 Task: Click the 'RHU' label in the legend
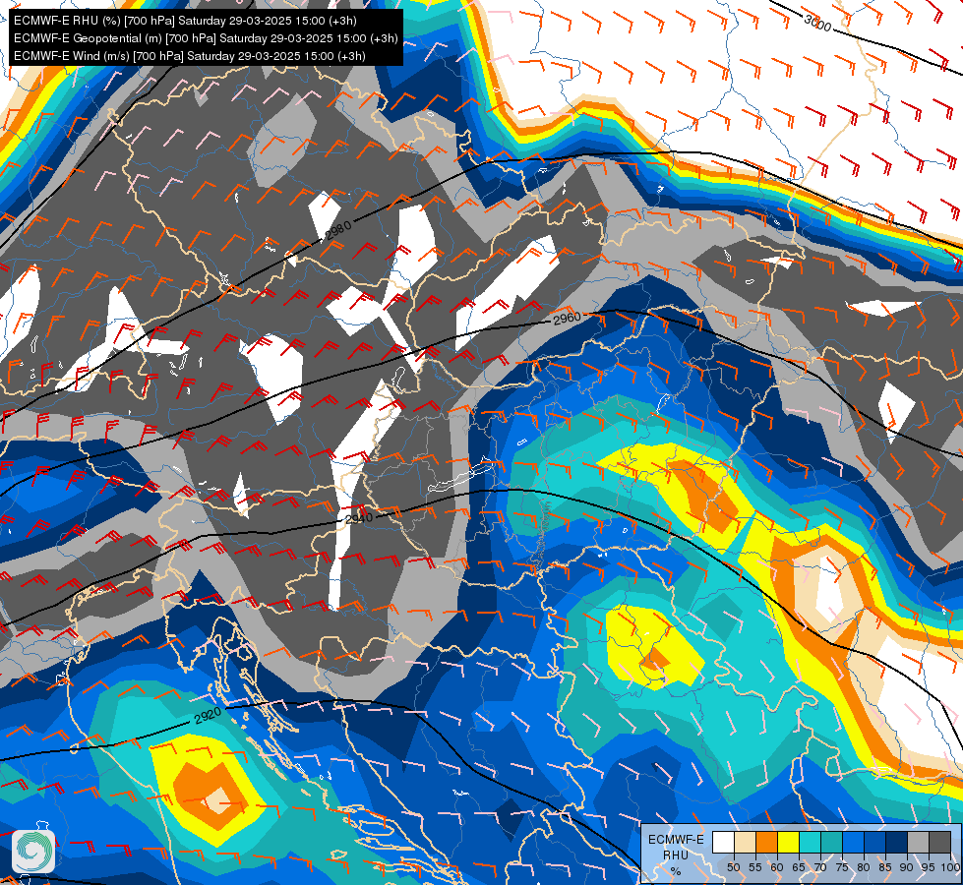coord(676,855)
